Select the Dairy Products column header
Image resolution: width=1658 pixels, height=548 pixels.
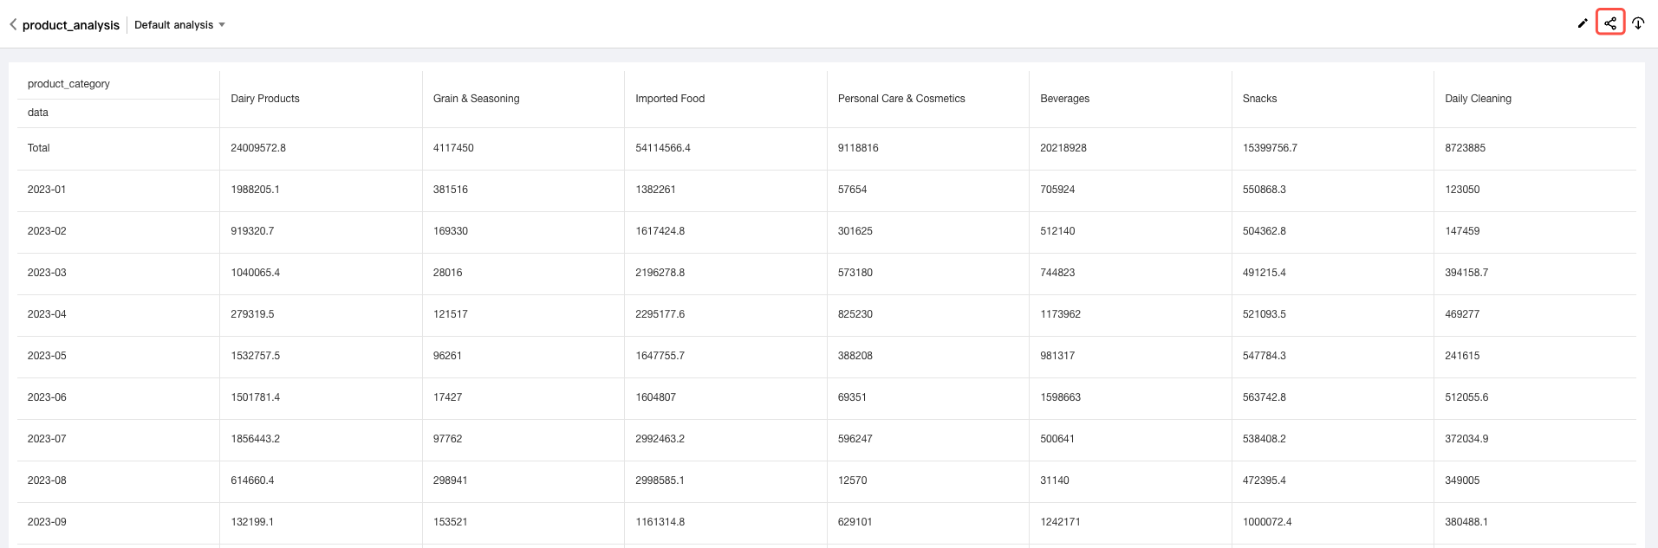(x=265, y=99)
